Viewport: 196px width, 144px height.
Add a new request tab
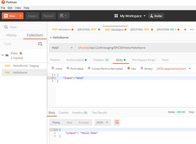[185, 30]
